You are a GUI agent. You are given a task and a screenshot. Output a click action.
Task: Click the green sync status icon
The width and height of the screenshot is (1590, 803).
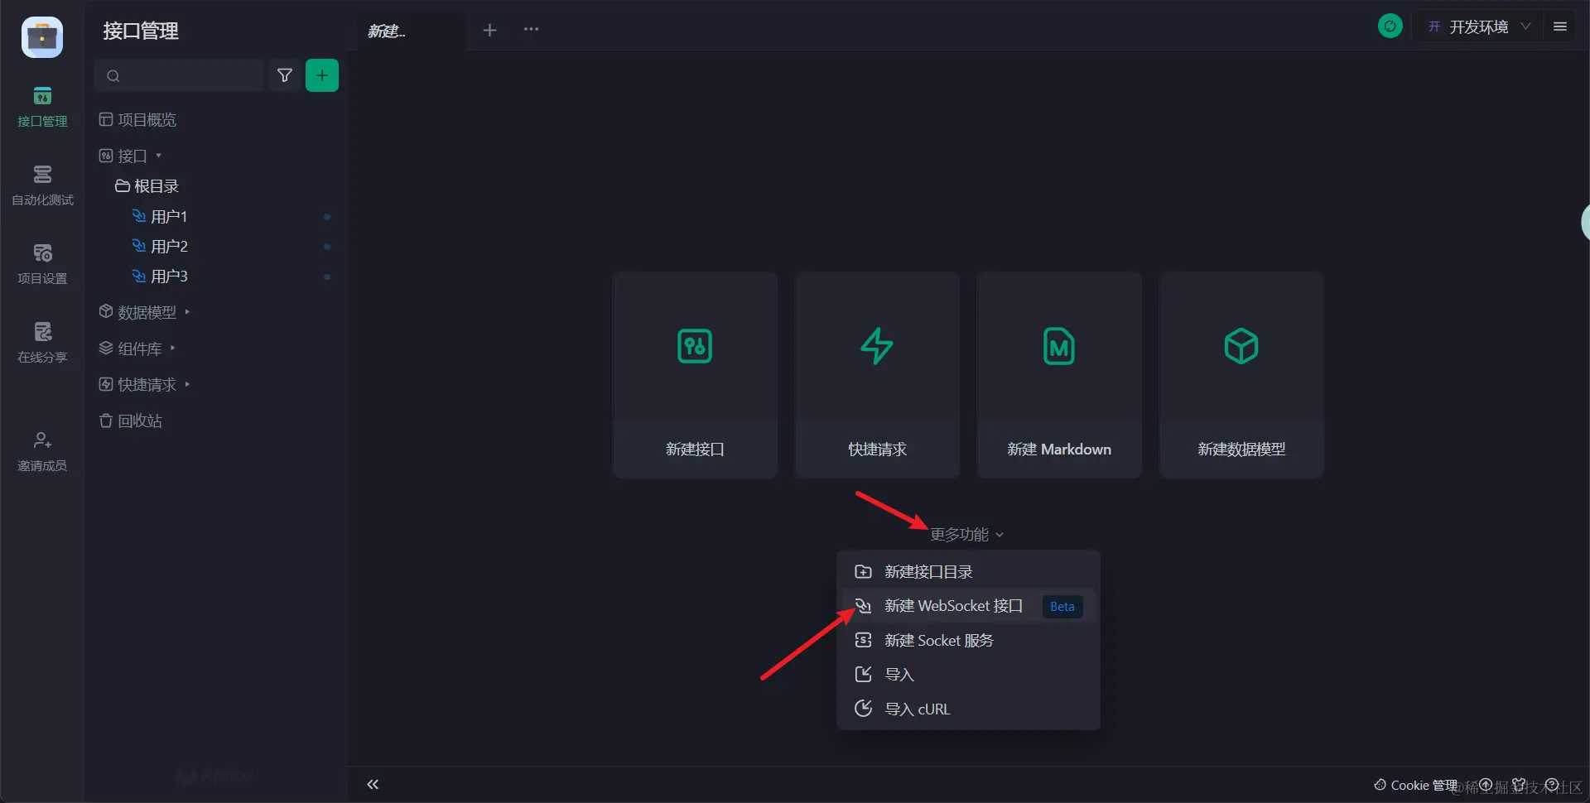(1390, 26)
